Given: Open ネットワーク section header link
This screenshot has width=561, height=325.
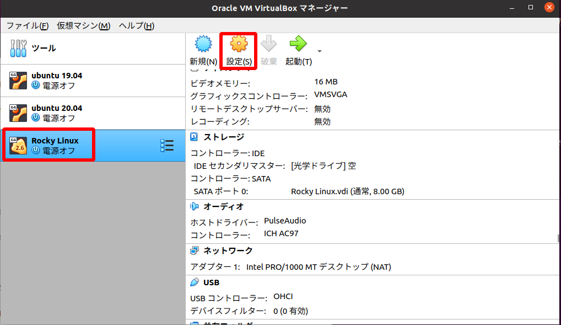Looking at the screenshot, I should click(228, 251).
